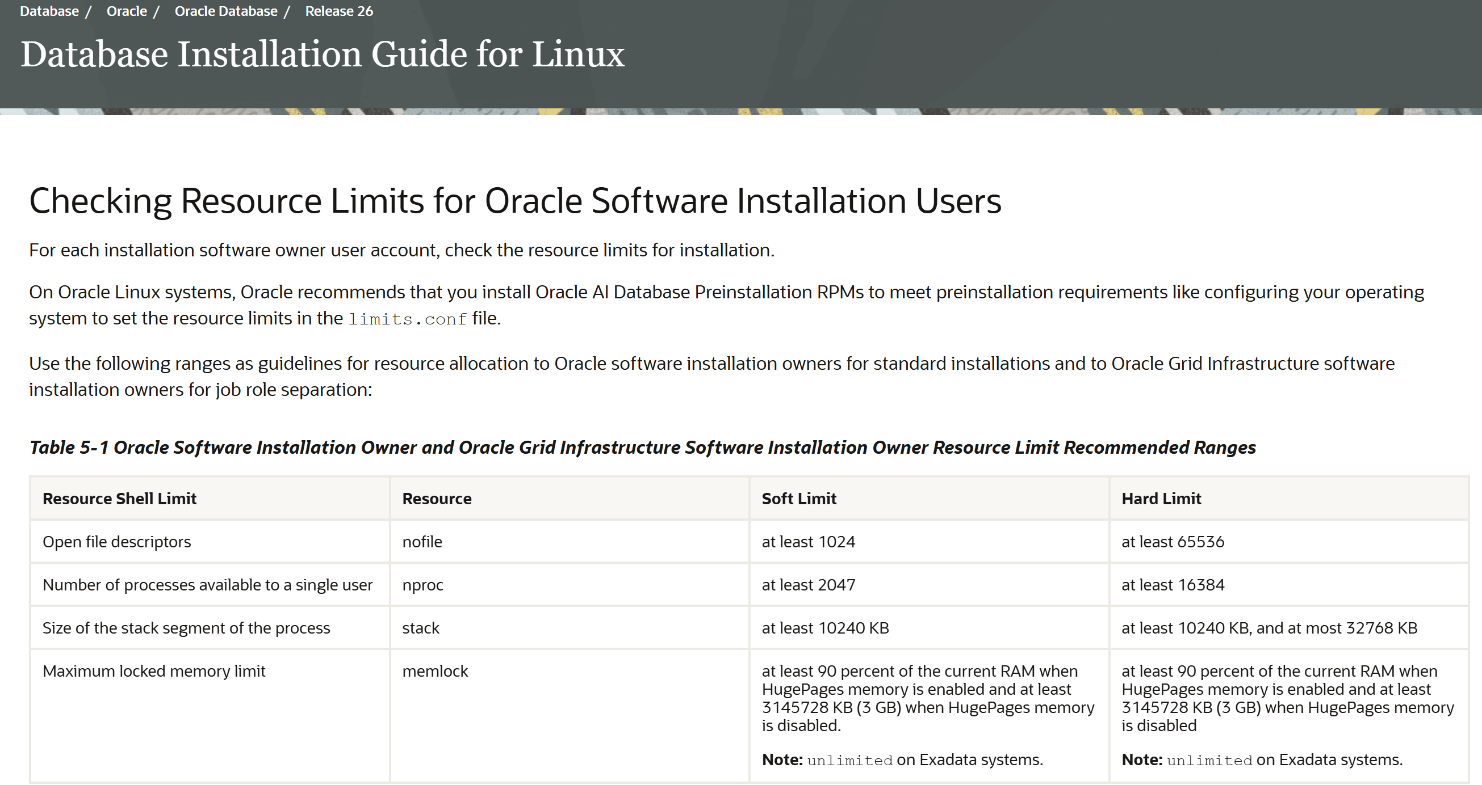Image resolution: width=1482 pixels, height=785 pixels.
Task: Click Maximum locked memory limit cell
Action: click(x=154, y=671)
